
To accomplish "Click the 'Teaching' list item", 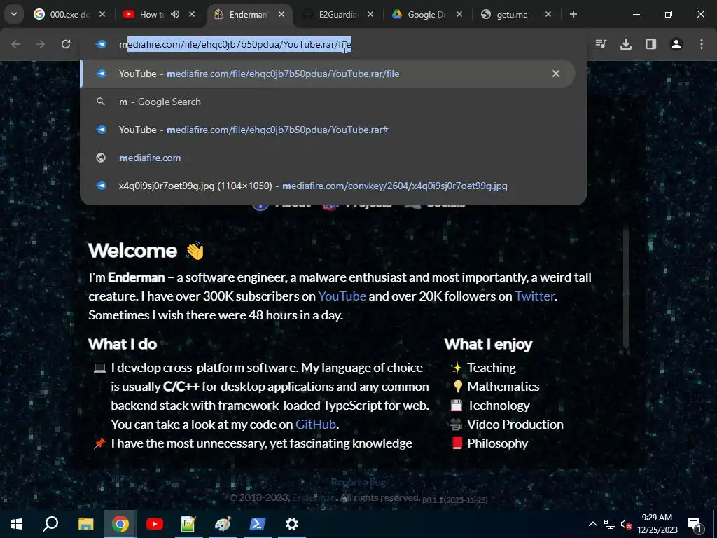I will click(x=491, y=368).
